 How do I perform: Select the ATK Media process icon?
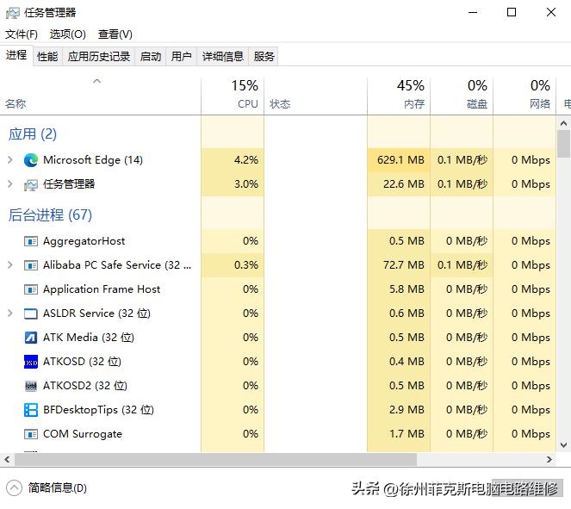[x=31, y=338]
